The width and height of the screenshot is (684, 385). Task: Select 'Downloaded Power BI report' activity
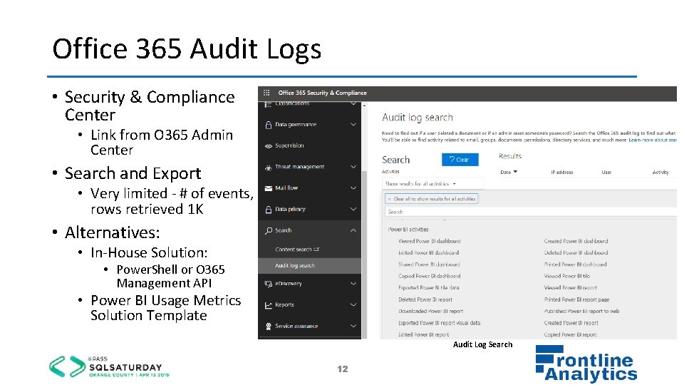point(430,312)
